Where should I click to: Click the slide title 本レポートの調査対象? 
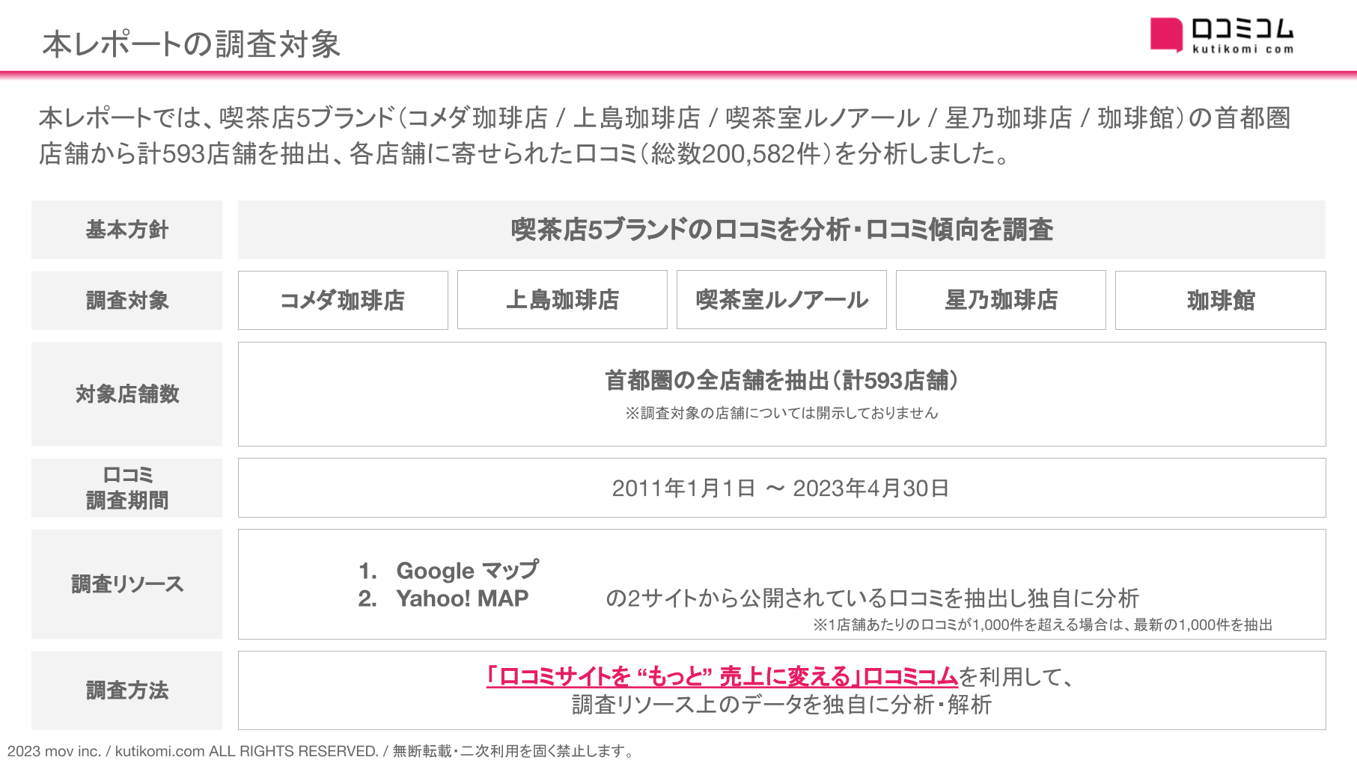[192, 44]
